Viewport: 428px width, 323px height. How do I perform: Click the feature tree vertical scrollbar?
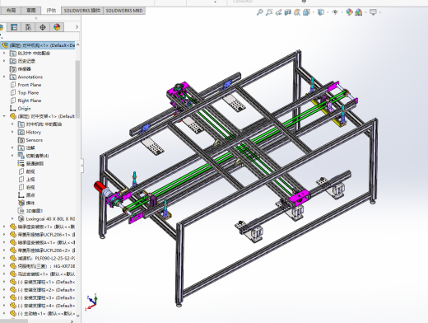[77, 90]
